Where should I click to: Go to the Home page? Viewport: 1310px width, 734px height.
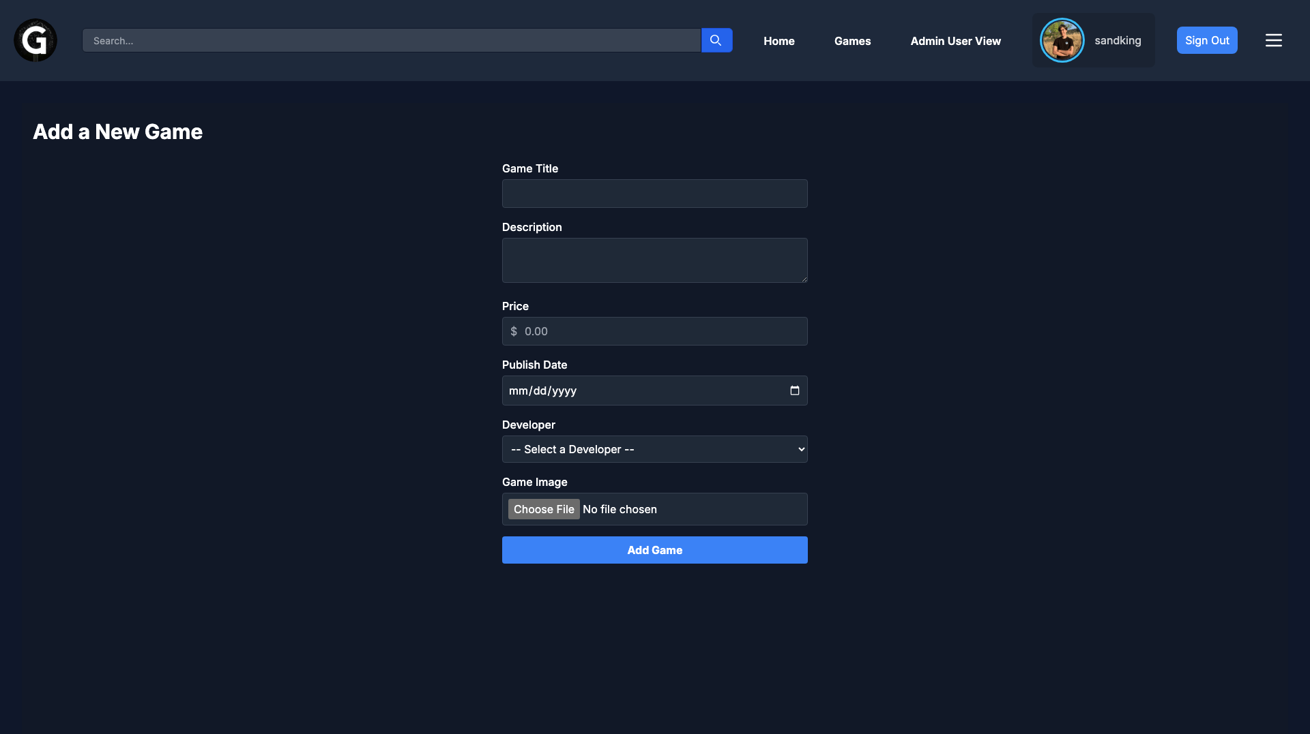point(778,41)
